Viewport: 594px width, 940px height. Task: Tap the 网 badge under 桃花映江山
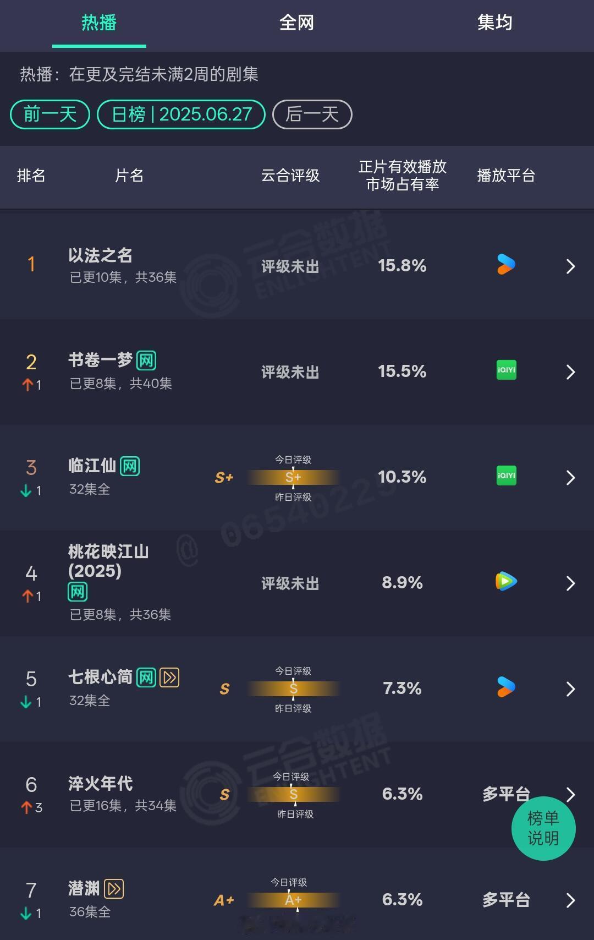78,592
